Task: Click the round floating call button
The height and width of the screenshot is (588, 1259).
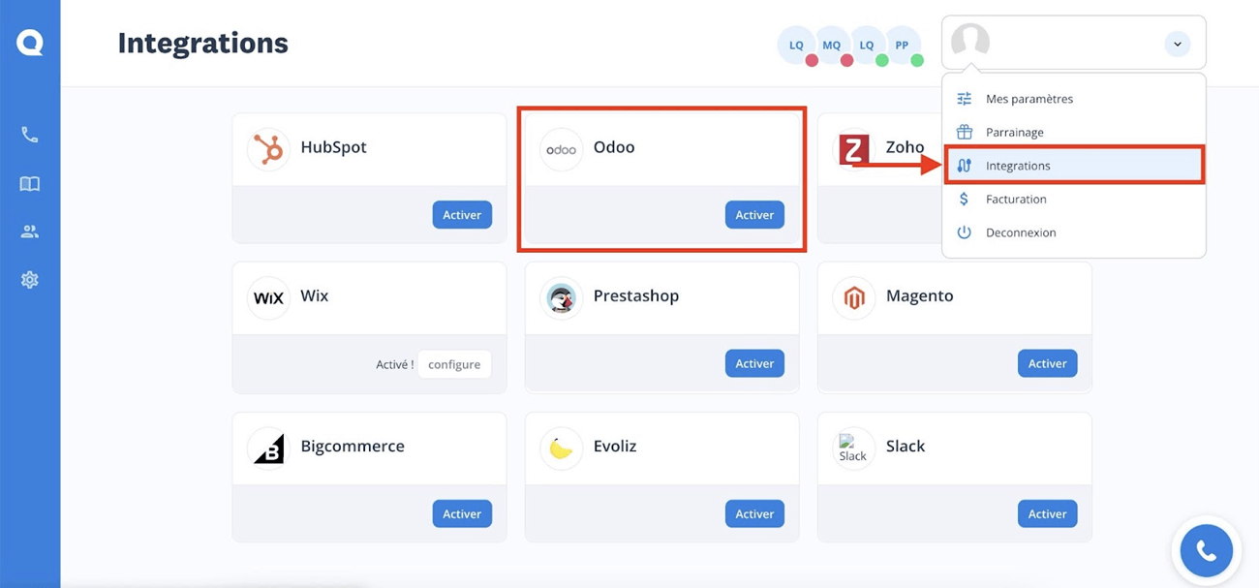Action: (x=1206, y=550)
